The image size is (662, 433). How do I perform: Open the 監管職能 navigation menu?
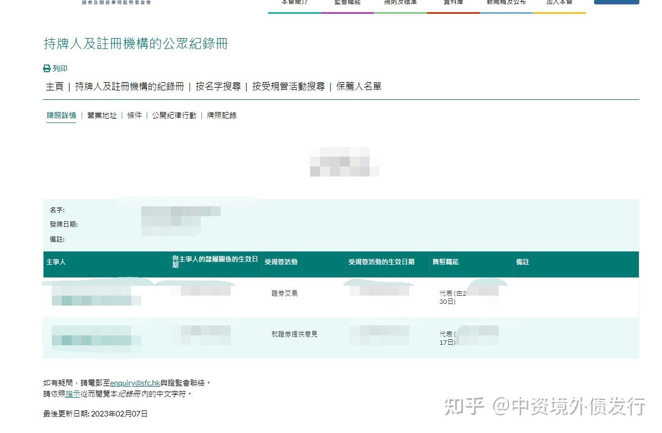[x=346, y=2]
